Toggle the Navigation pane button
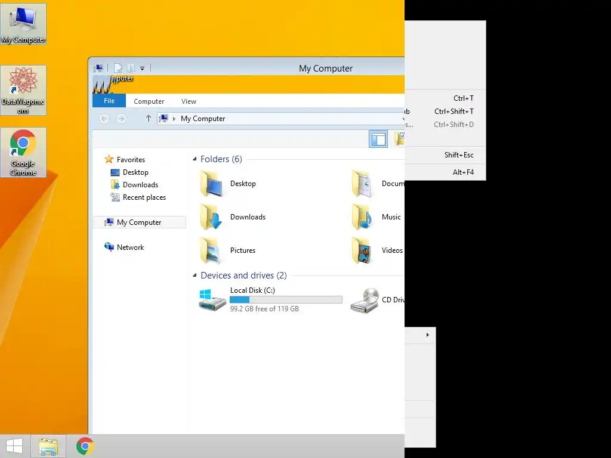The image size is (611, 458). [378, 139]
